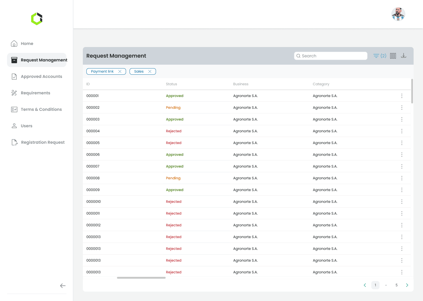The width and height of the screenshot is (423, 301).
Task: Click Business cell in row 000001
Action: tap(246, 96)
